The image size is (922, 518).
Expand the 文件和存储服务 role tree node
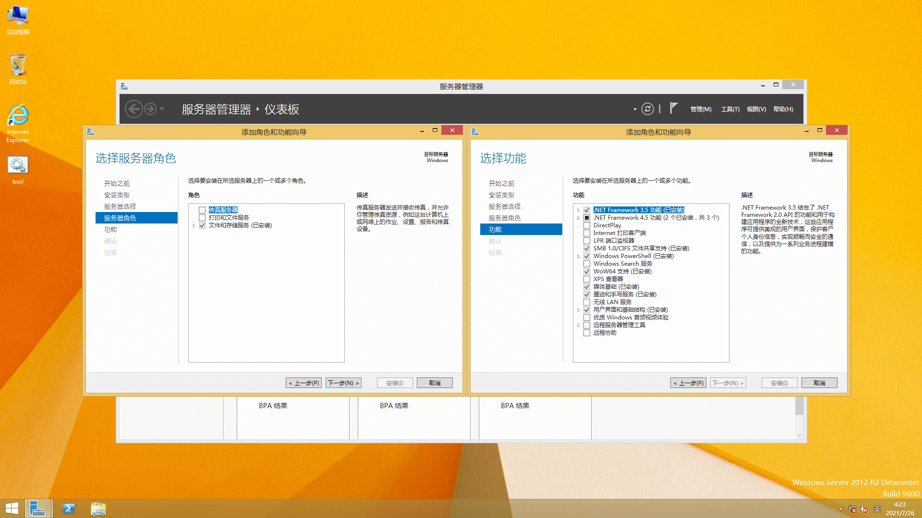(194, 225)
